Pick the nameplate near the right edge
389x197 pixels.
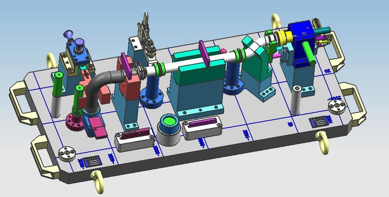319,122
